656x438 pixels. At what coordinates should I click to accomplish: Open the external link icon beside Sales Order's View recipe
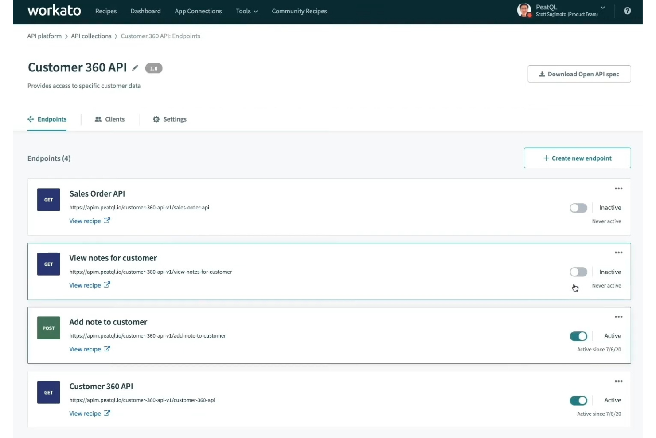[x=107, y=220]
